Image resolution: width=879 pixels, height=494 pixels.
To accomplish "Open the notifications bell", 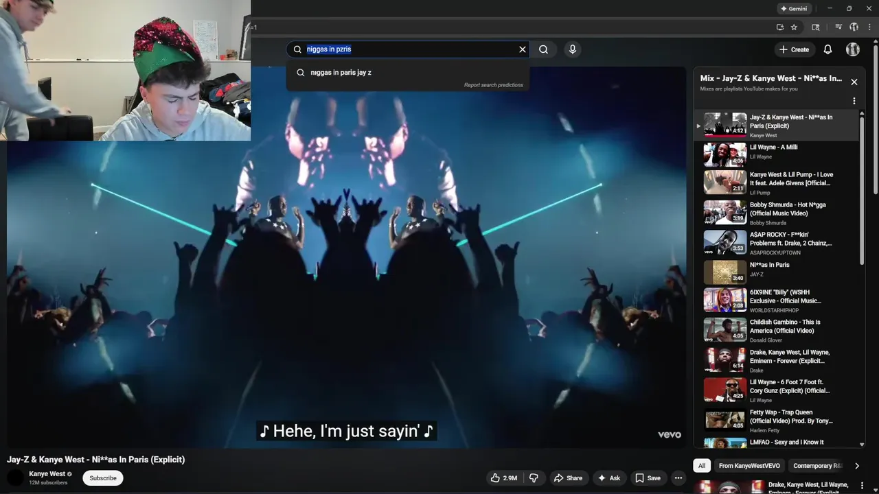I will [x=827, y=49].
